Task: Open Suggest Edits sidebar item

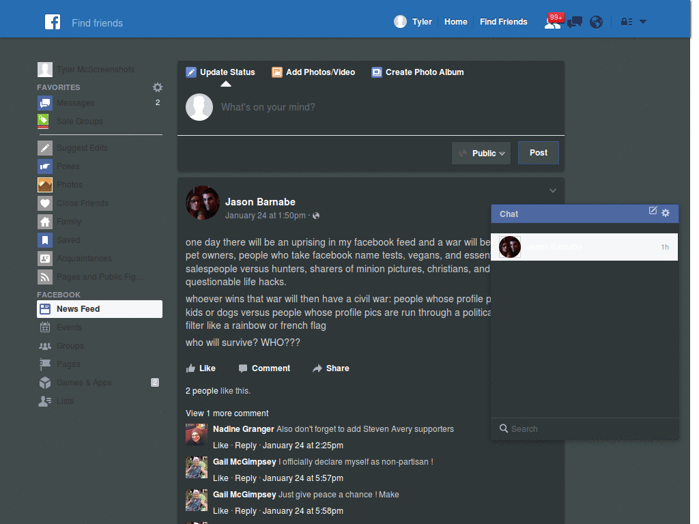Action: pyautogui.click(x=100, y=148)
